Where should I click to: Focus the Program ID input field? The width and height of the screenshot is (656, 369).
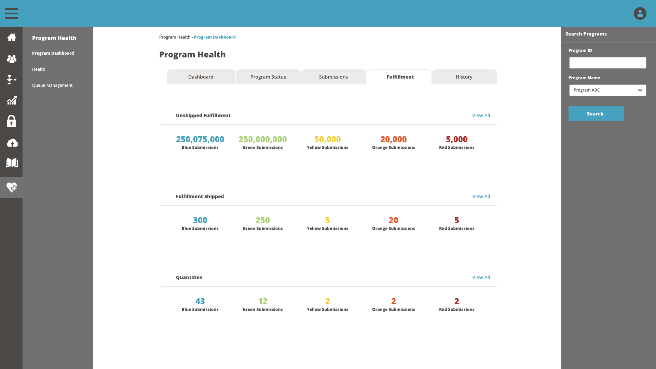pos(607,63)
